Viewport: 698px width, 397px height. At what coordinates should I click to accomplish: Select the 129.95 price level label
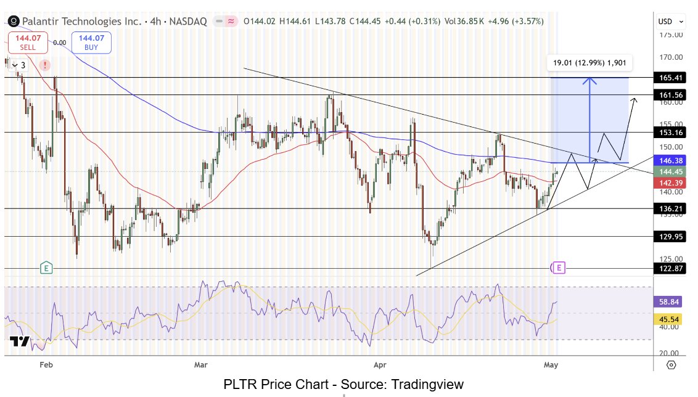pyautogui.click(x=670, y=237)
